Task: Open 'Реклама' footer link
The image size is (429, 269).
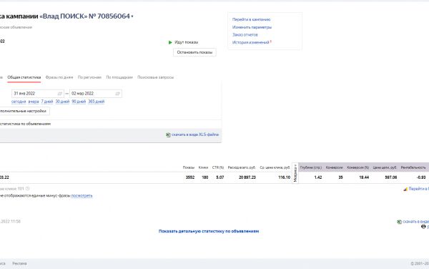Action: [19, 263]
